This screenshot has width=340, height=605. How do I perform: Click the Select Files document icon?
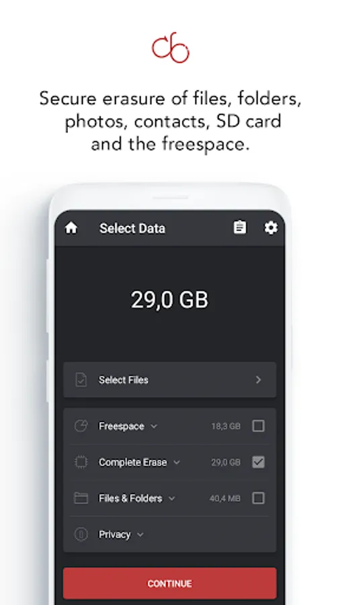(x=81, y=380)
